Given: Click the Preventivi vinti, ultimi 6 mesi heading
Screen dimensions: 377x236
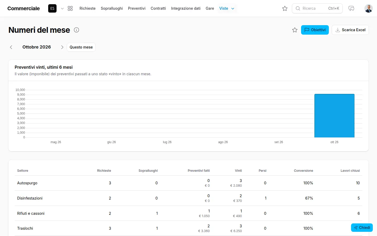Looking at the screenshot, I should click(x=44, y=67).
